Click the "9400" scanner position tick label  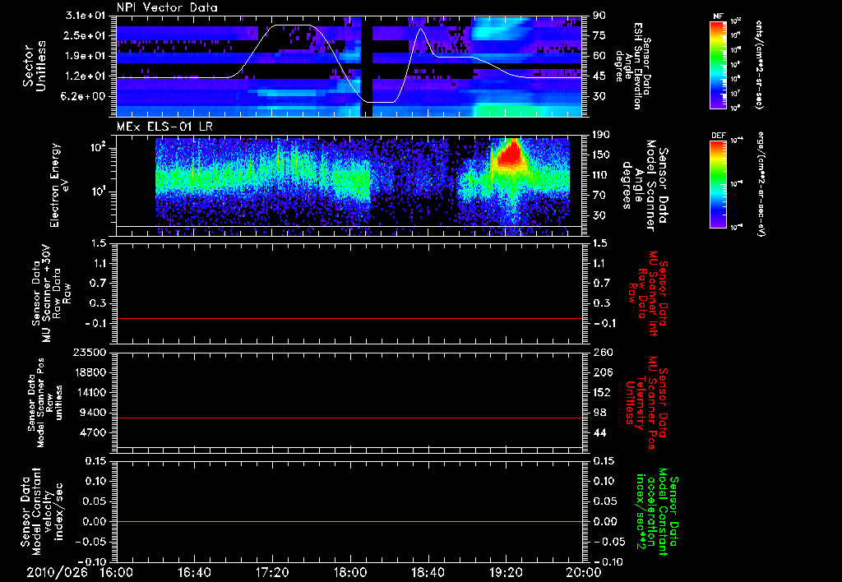pos(94,413)
